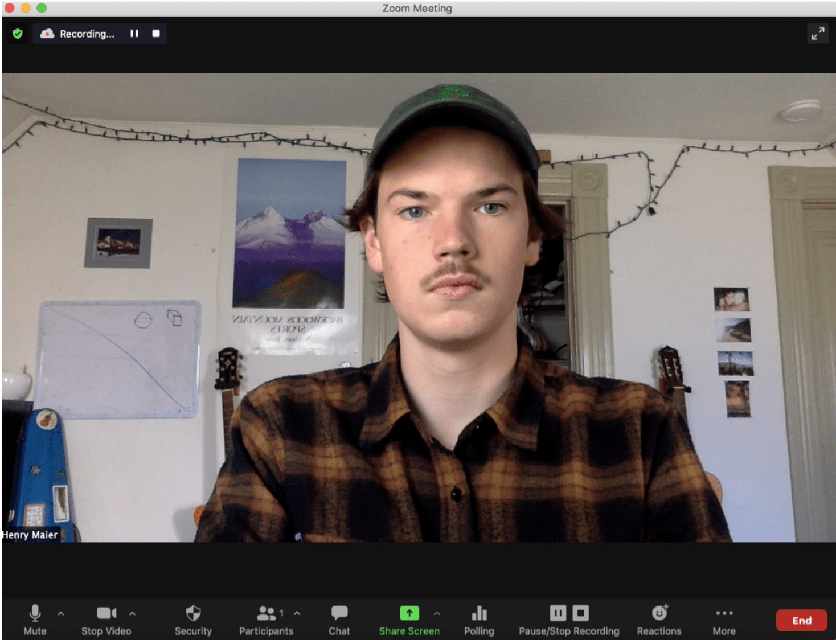Pause recording from the top recording bar
This screenshot has height=640, width=836.
click(x=134, y=34)
